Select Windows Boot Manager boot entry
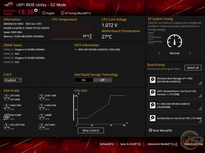This screenshot has width=205, height=153. tap(175, 80)
